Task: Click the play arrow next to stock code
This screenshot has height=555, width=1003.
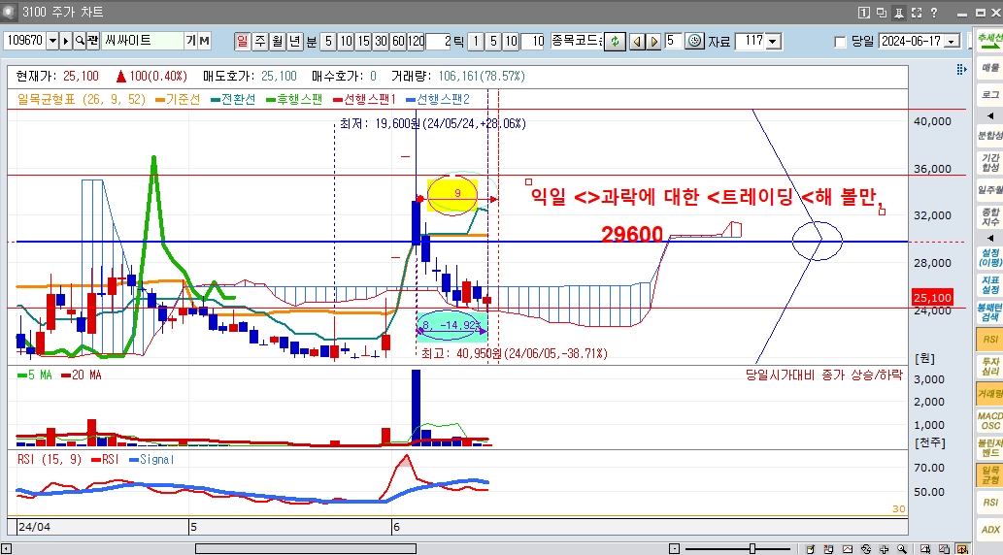Action: click(65, 41)
